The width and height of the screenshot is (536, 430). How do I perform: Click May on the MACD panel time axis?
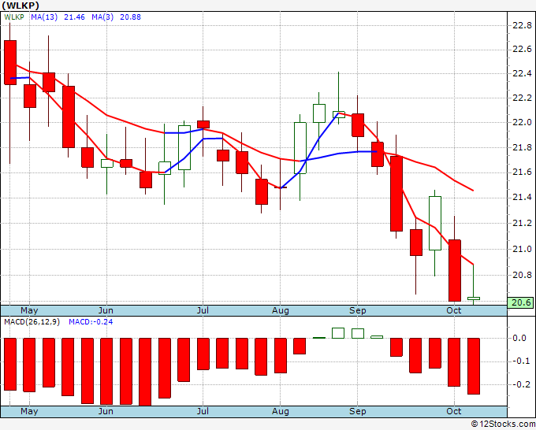[x=29, y=411]
